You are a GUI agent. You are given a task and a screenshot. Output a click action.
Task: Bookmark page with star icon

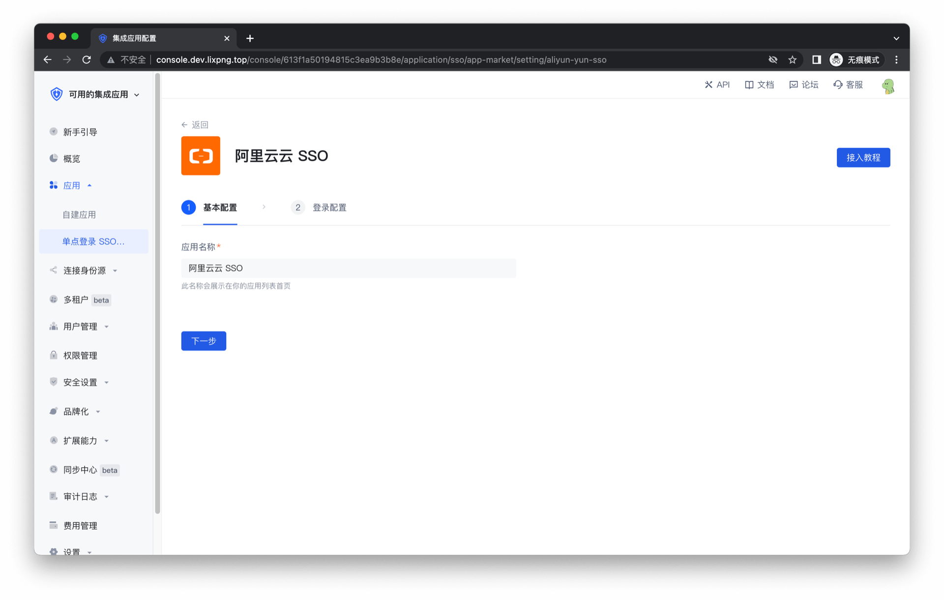tap(792, 59)
